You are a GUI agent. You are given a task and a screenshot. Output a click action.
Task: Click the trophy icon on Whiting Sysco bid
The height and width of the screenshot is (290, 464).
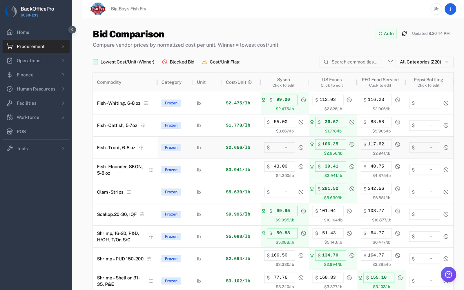tap(264, 100)
